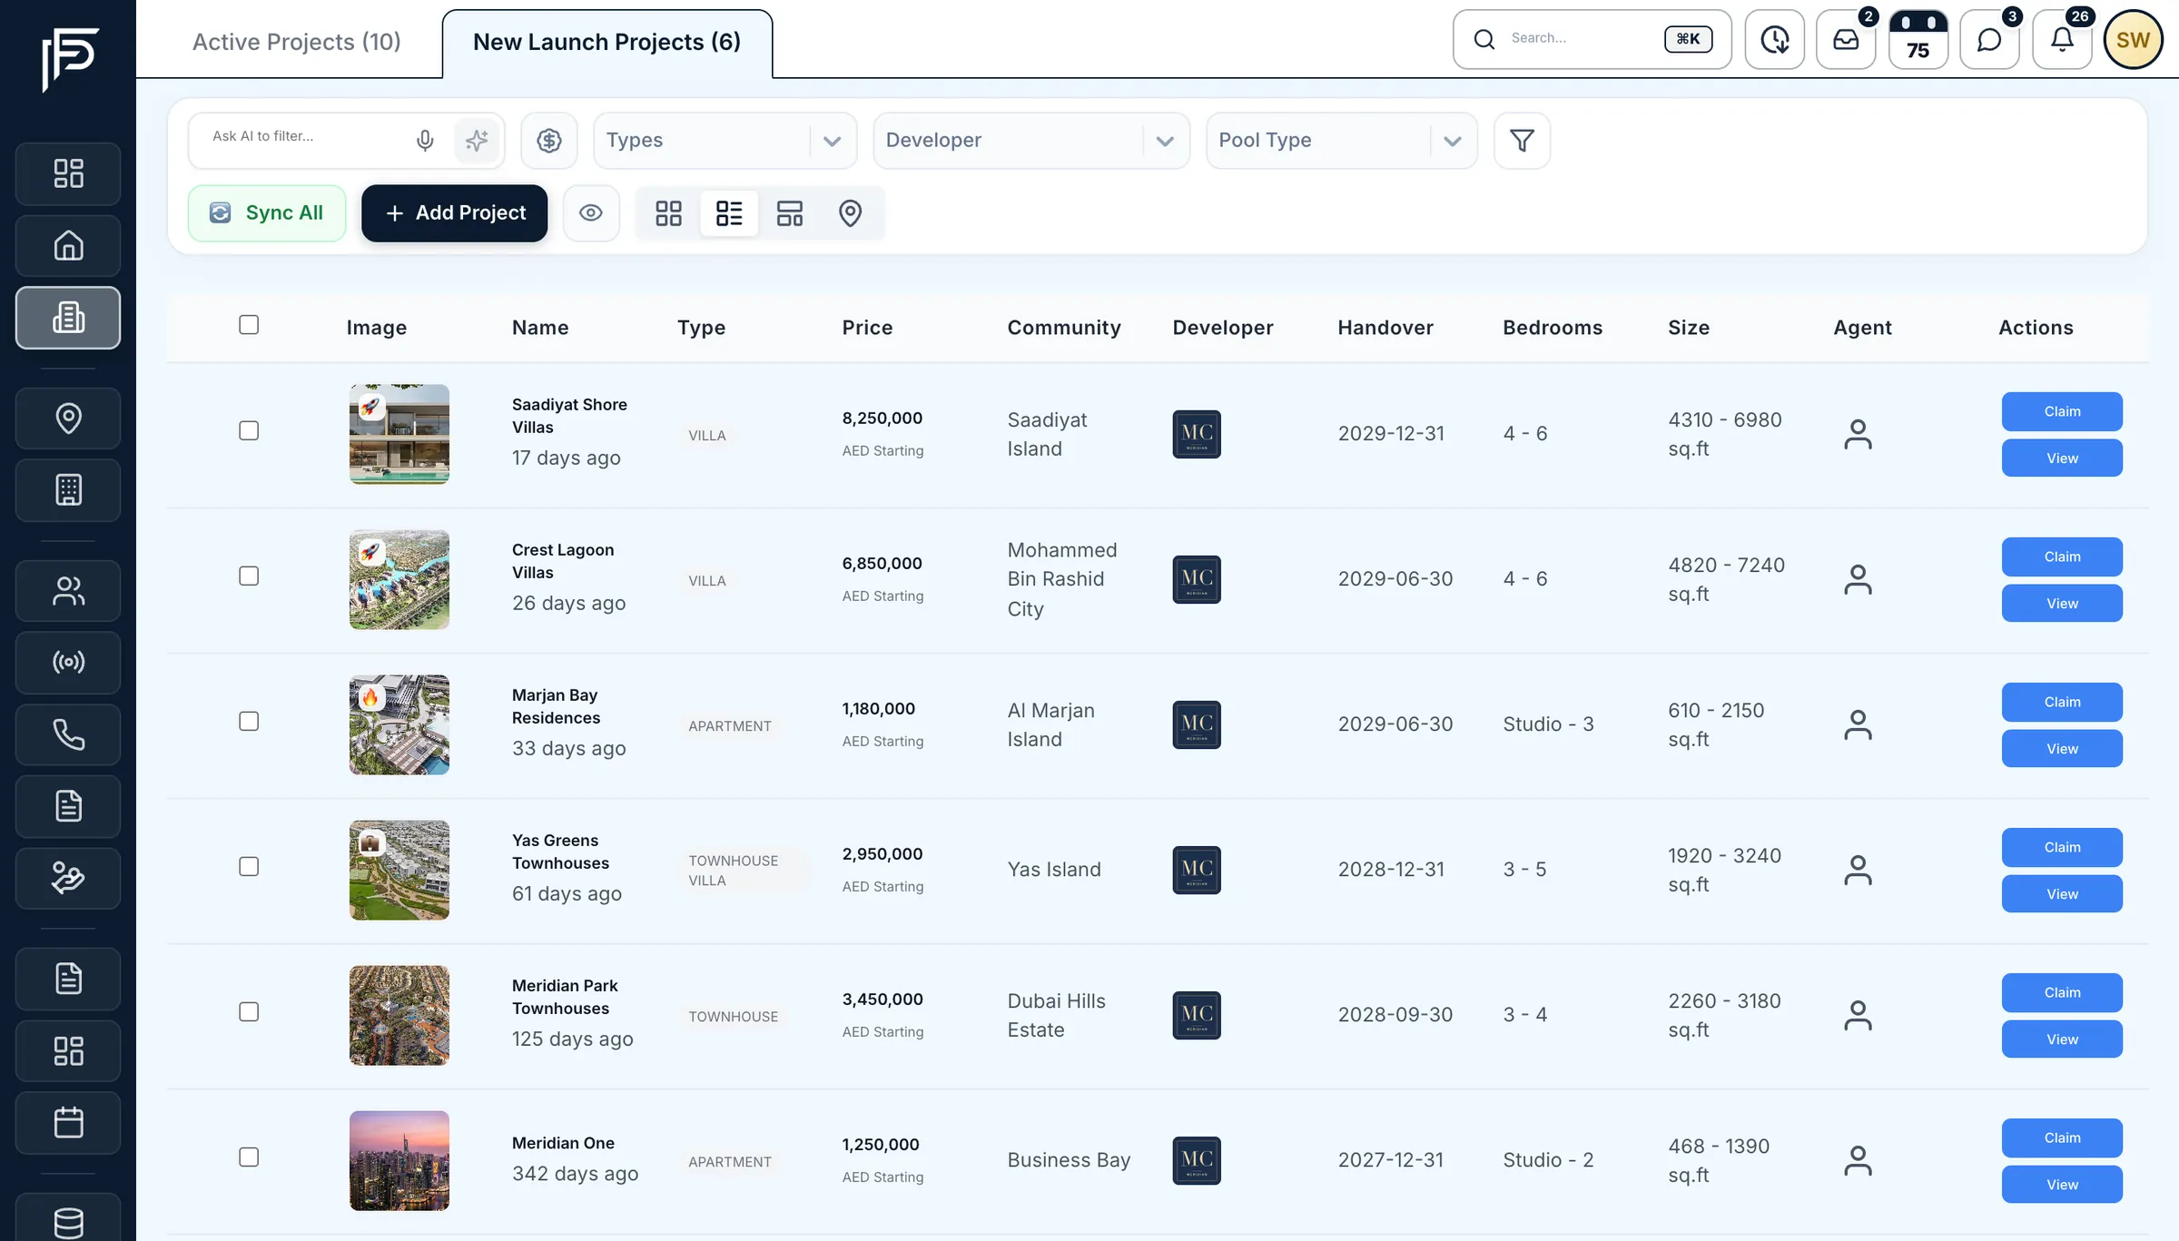Select the Saadiyat Shore Villas row checkbox
The width and height of the screenshot is (2179, 1241).
click(249, 430)
